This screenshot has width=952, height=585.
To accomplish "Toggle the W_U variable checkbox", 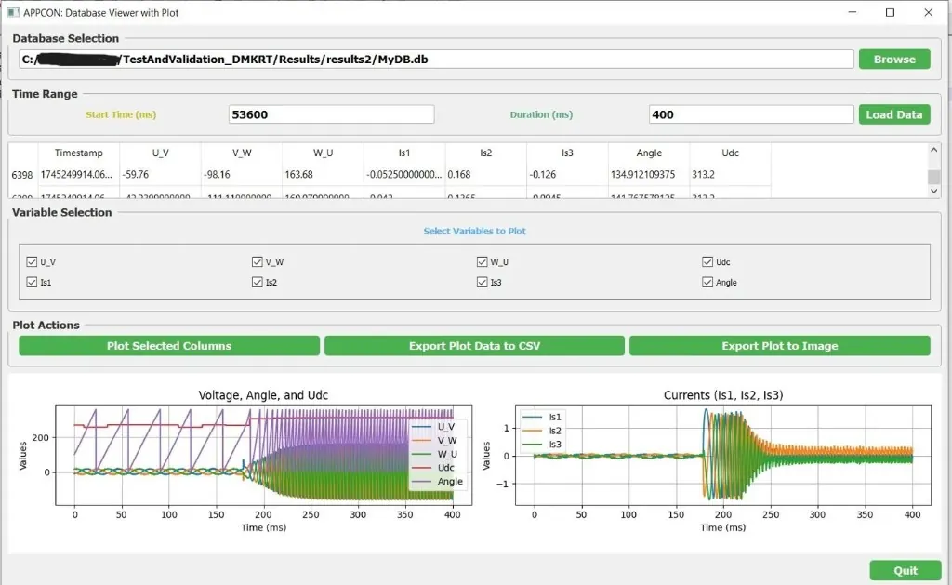I will click(483, 262).
